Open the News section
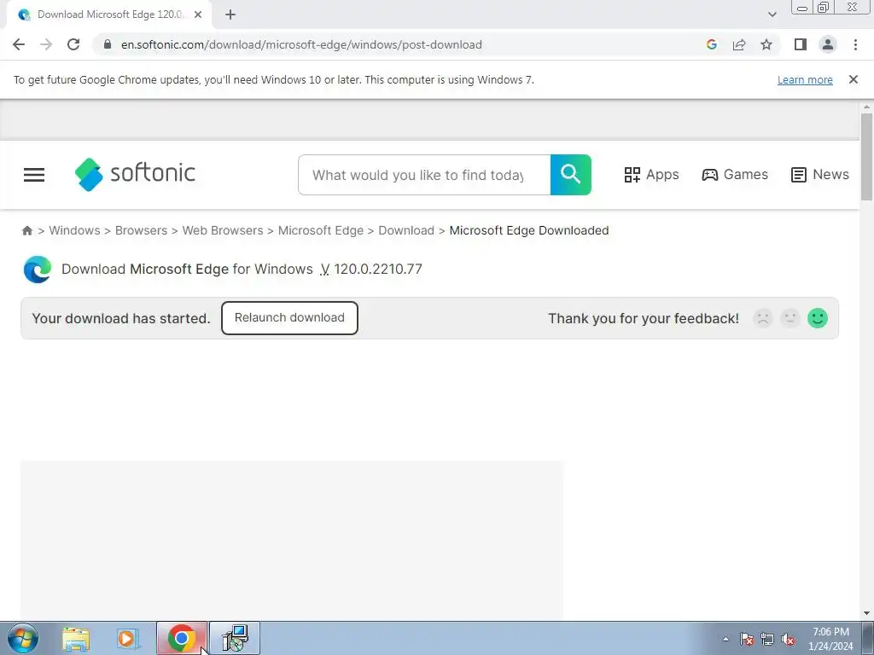 tap(820, 174)
